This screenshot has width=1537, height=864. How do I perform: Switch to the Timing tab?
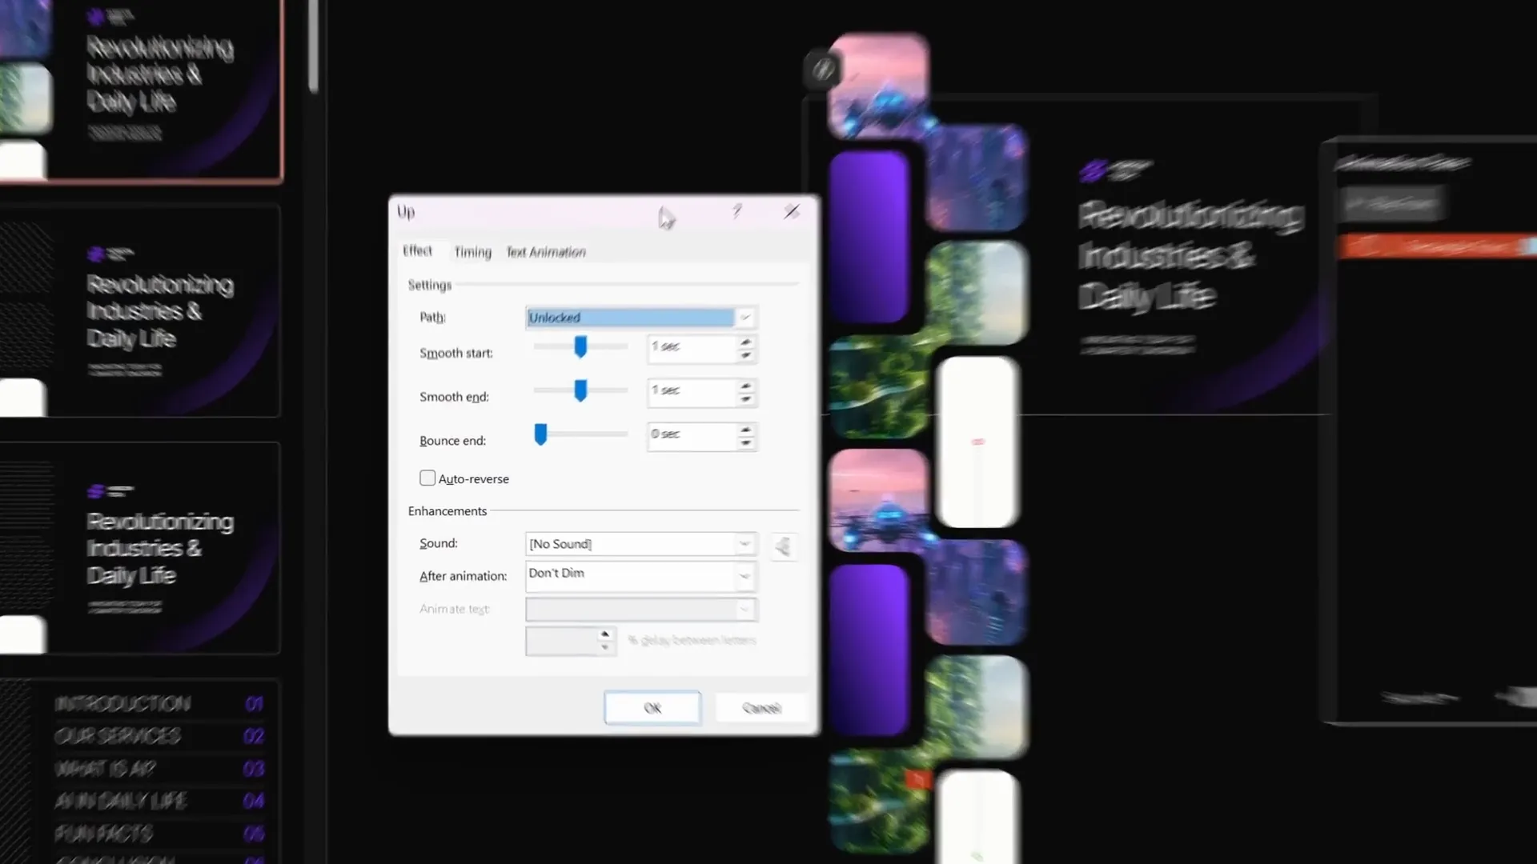pyautogui.click(x=472, y=252)
